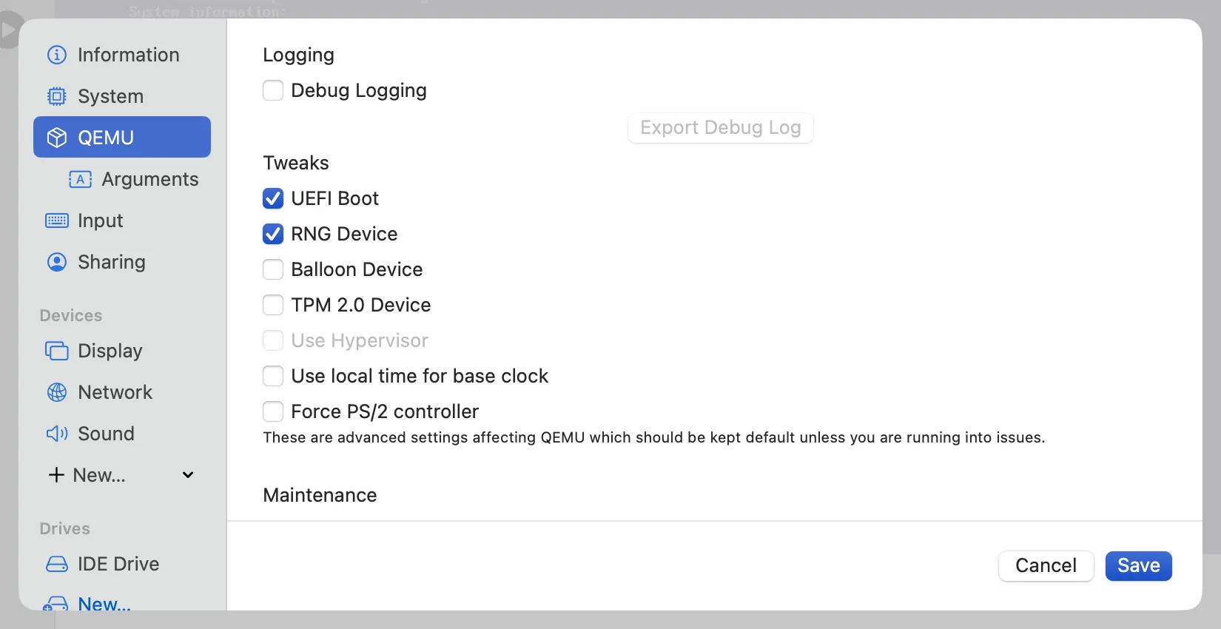
Task: Click the Sound speaker icon
Action: coord(57,434)
